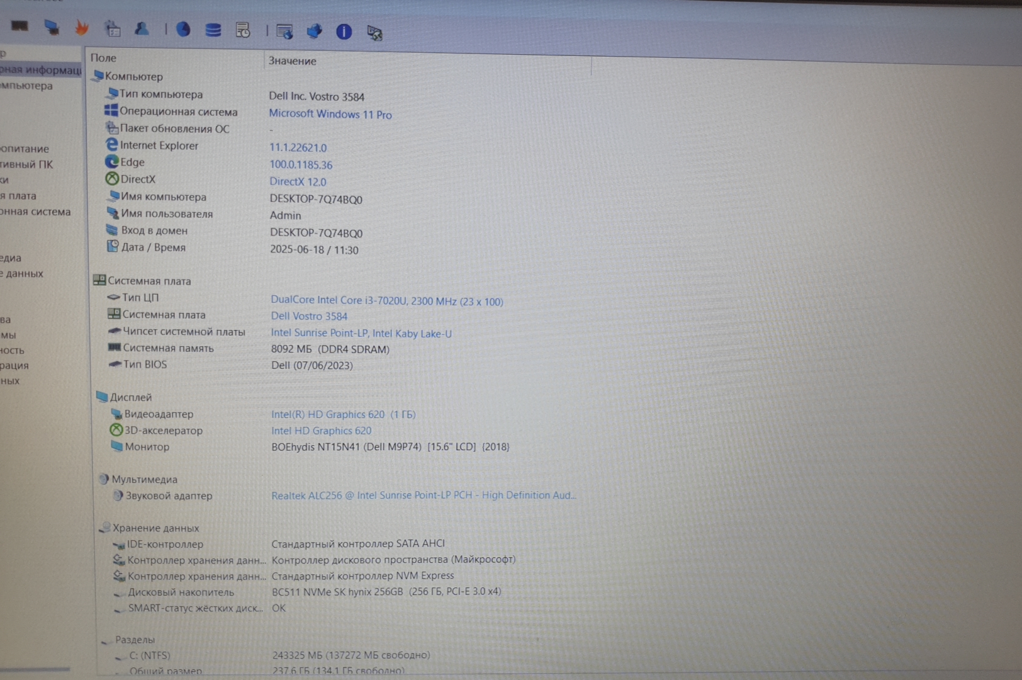Select the 'Компьютер' group header row
The width and height of the screenshot is (1022, 680).
click(133, 76)
